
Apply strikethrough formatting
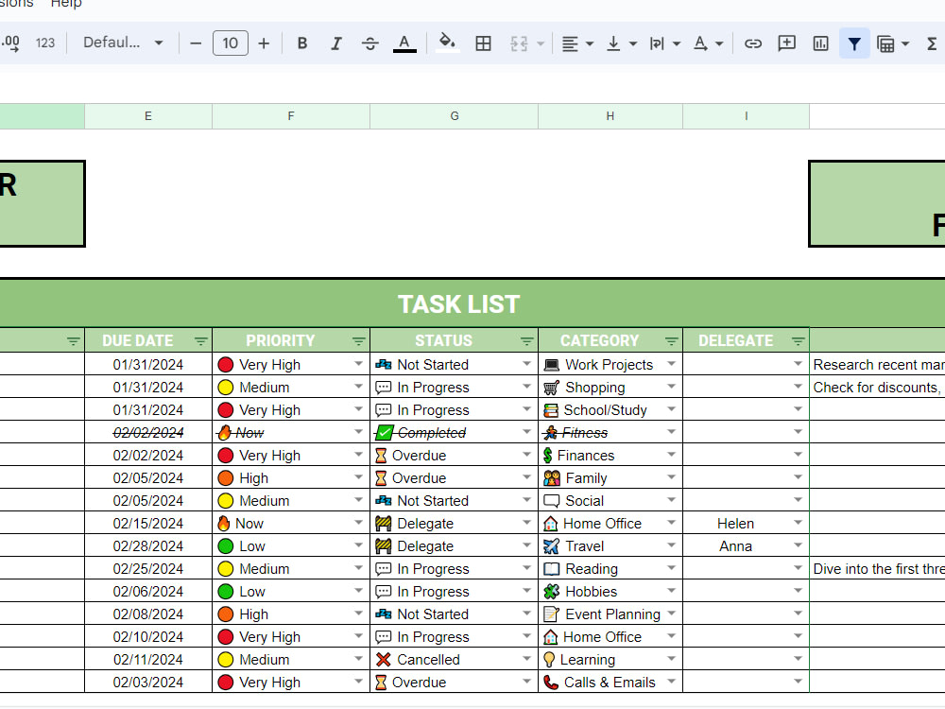(370, 43)
